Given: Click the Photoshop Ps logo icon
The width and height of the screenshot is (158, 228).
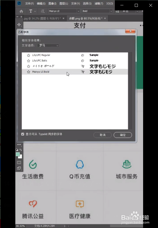Looking at the screenshot, I should coord(19,3).
